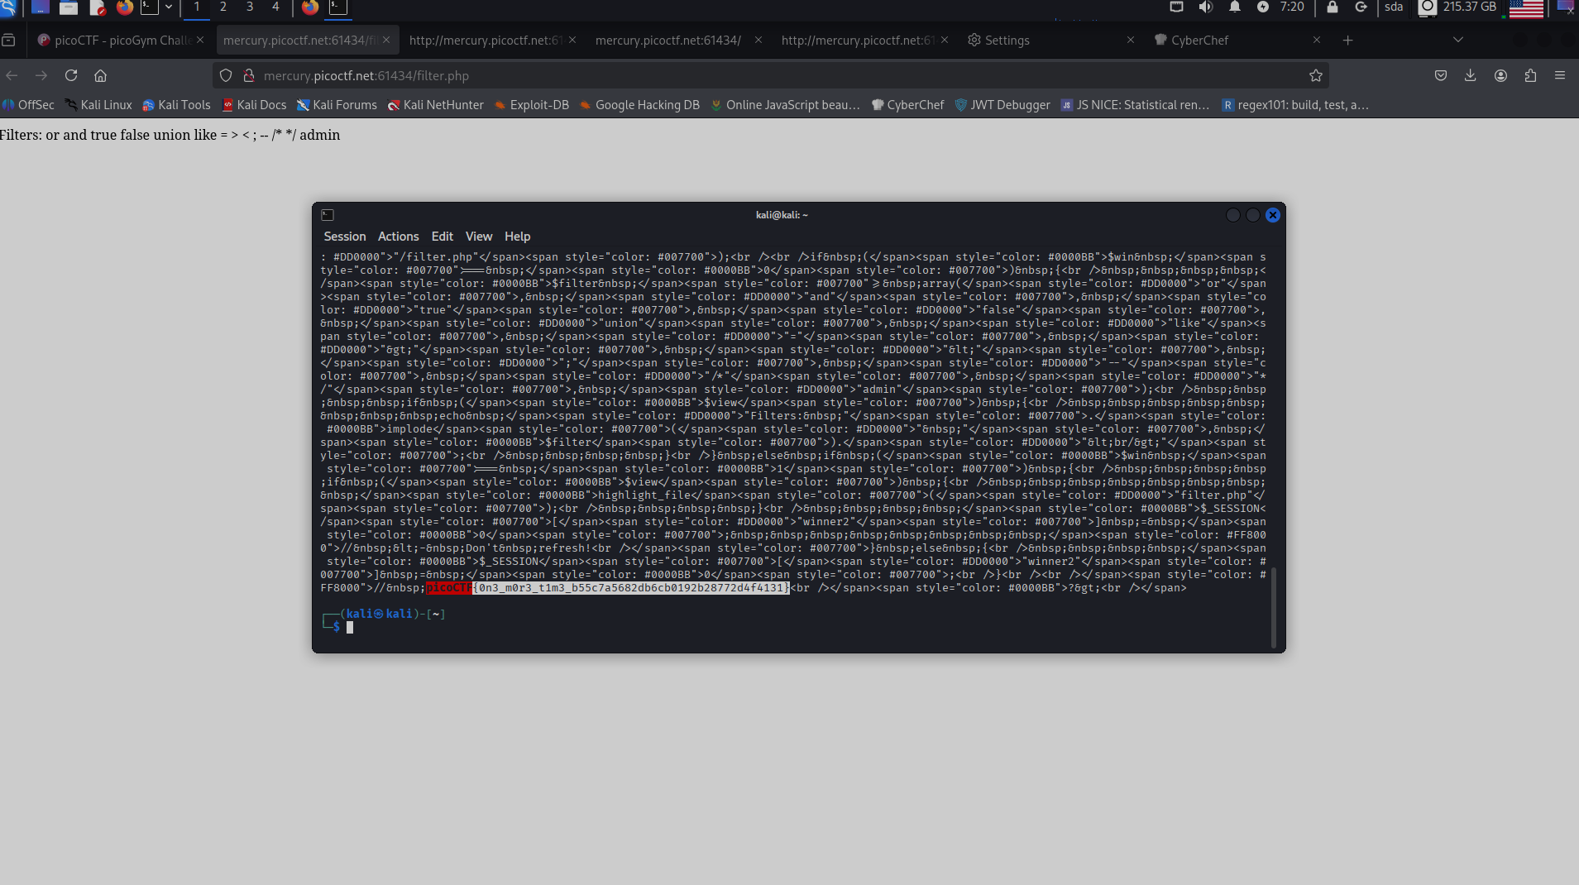
Task: Switch to the picoCTF picoGym tab
Action: pyautogui.click(x=116, y=40)
